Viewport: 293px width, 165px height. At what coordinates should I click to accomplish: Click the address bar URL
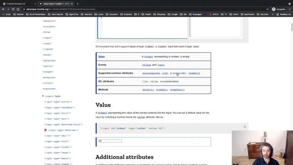pyautogui.click(x=61, y=9)
